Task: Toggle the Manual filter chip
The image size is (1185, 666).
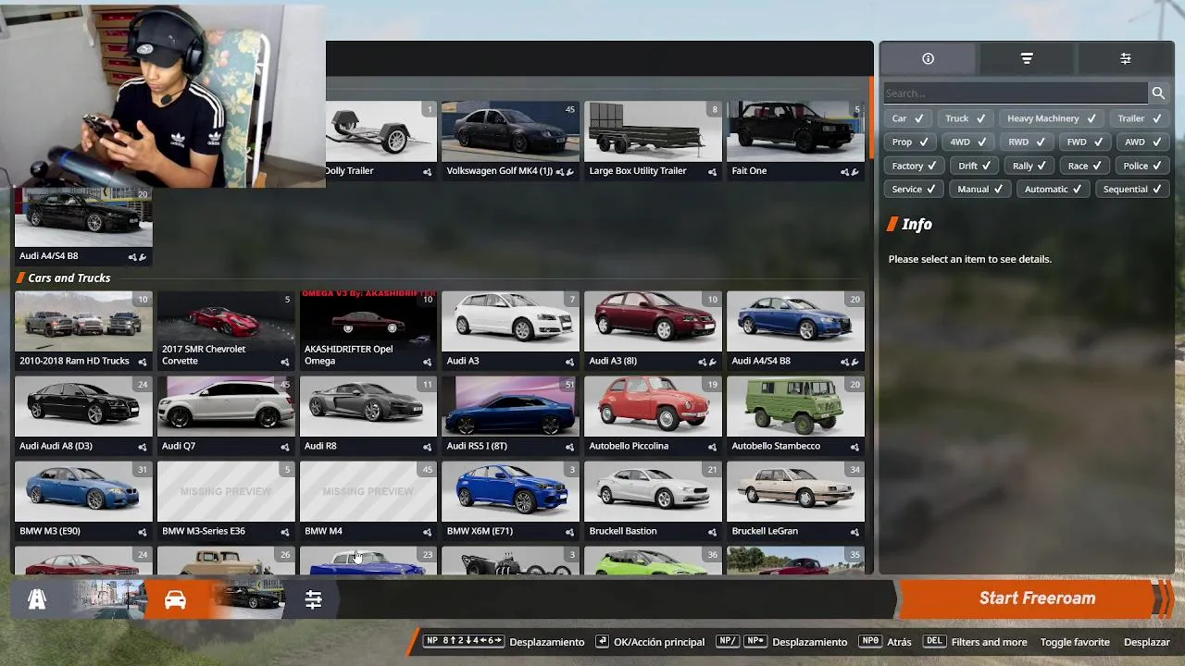Action: click(x=979, y=189)
